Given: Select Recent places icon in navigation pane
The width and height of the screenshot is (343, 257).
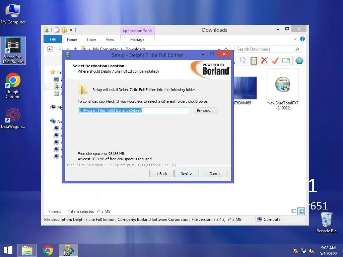Looking at the screenshot, I should (56, 93).
